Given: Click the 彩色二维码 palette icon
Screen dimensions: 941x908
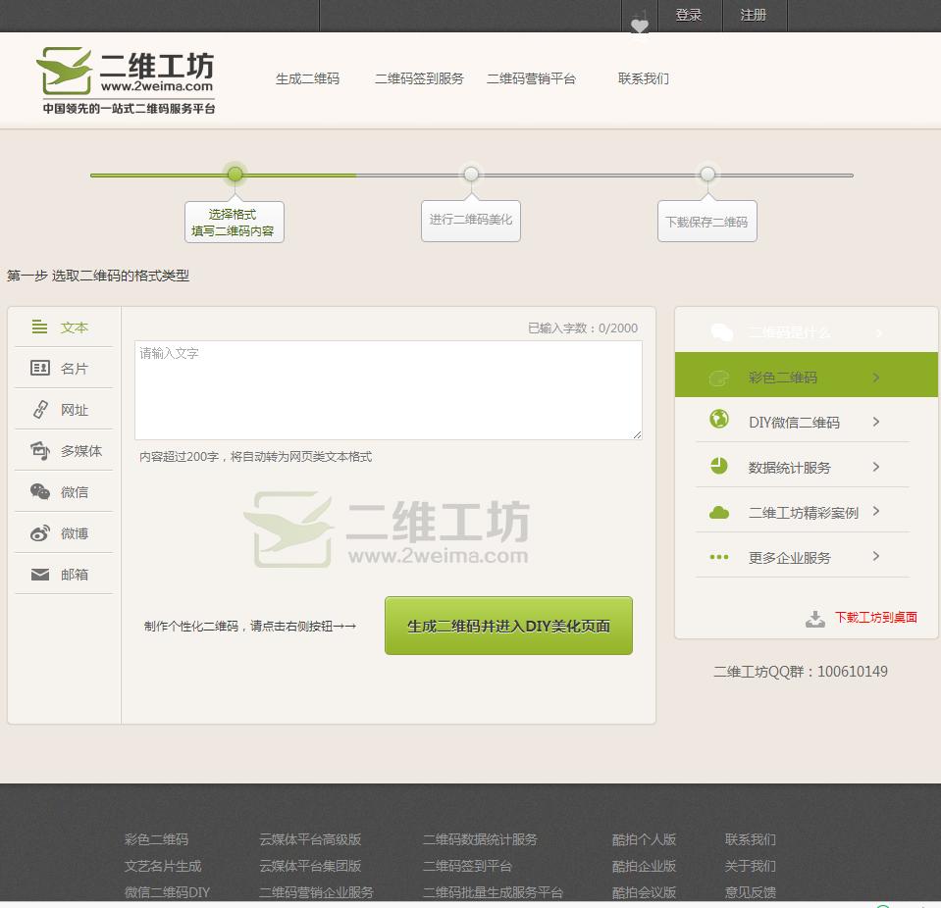Looking at the screenshot, I should tap(719, 378).
